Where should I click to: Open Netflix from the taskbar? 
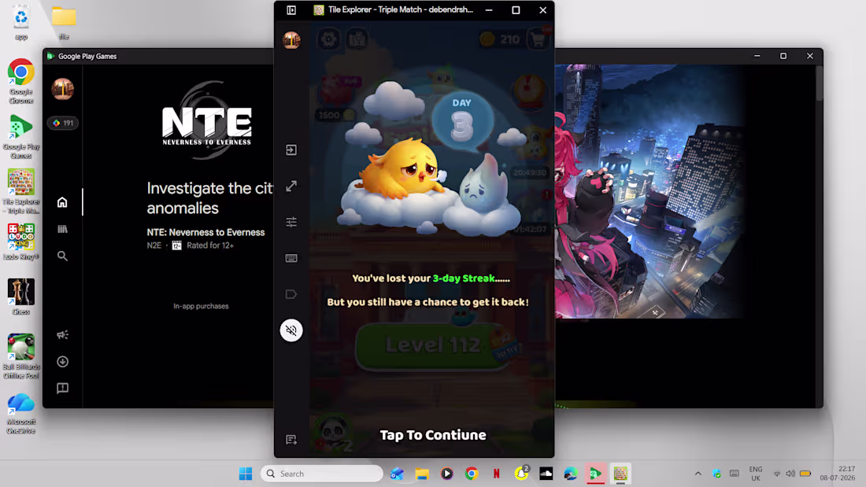coord(497,474)
